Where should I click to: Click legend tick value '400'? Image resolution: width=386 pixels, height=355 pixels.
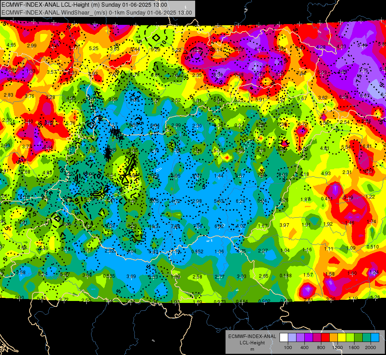tap(304, 348)
